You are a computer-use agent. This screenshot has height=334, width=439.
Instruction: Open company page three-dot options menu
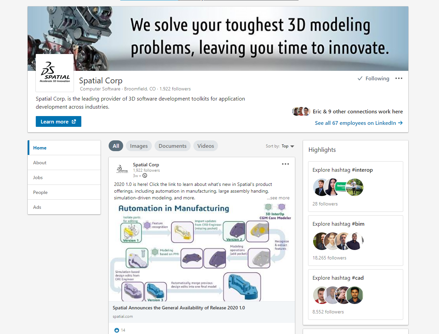[x=399, y=78]
